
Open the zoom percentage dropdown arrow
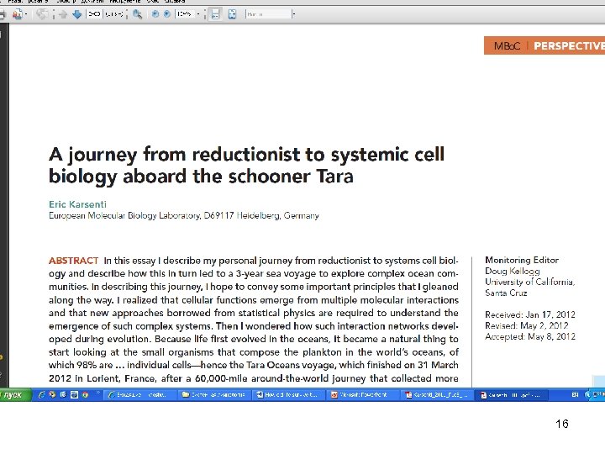198,14
